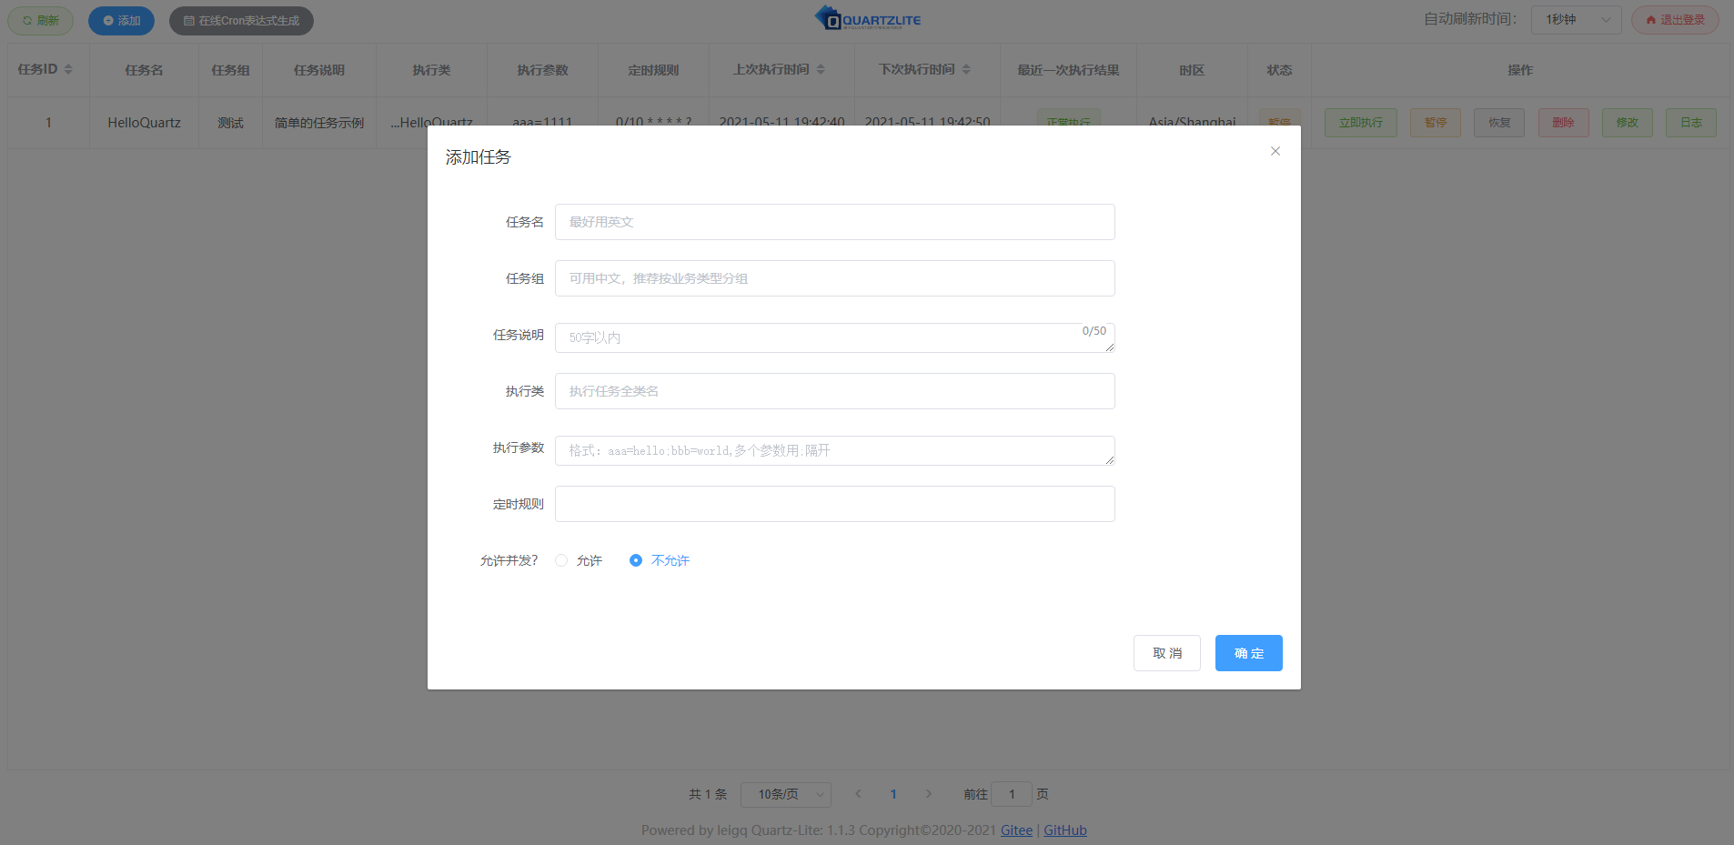The image size is (1734, 845).
Task: Click 确定 to confirm the task
Action: point(1248,653)
